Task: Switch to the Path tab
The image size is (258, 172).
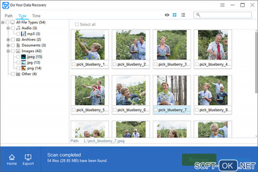Action: (9, 16)
